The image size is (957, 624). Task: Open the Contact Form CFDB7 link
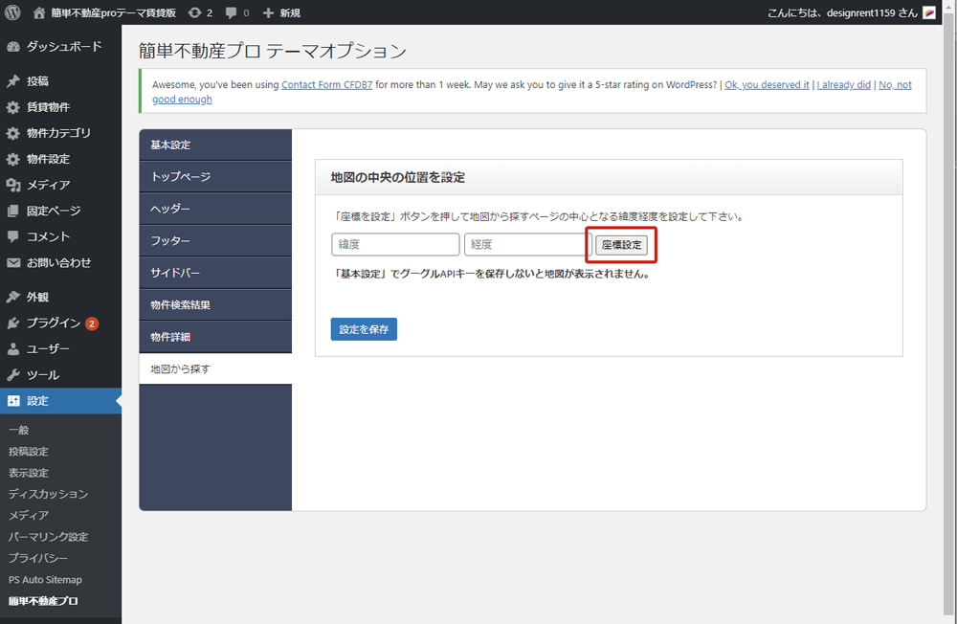pyautogui.click(x=326, y=84)
